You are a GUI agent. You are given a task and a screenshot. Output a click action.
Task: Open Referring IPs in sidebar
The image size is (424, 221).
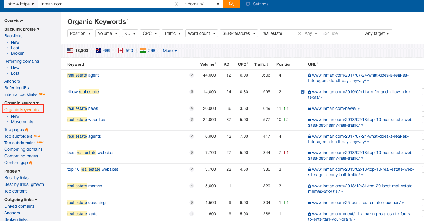[x=16, y=88]
